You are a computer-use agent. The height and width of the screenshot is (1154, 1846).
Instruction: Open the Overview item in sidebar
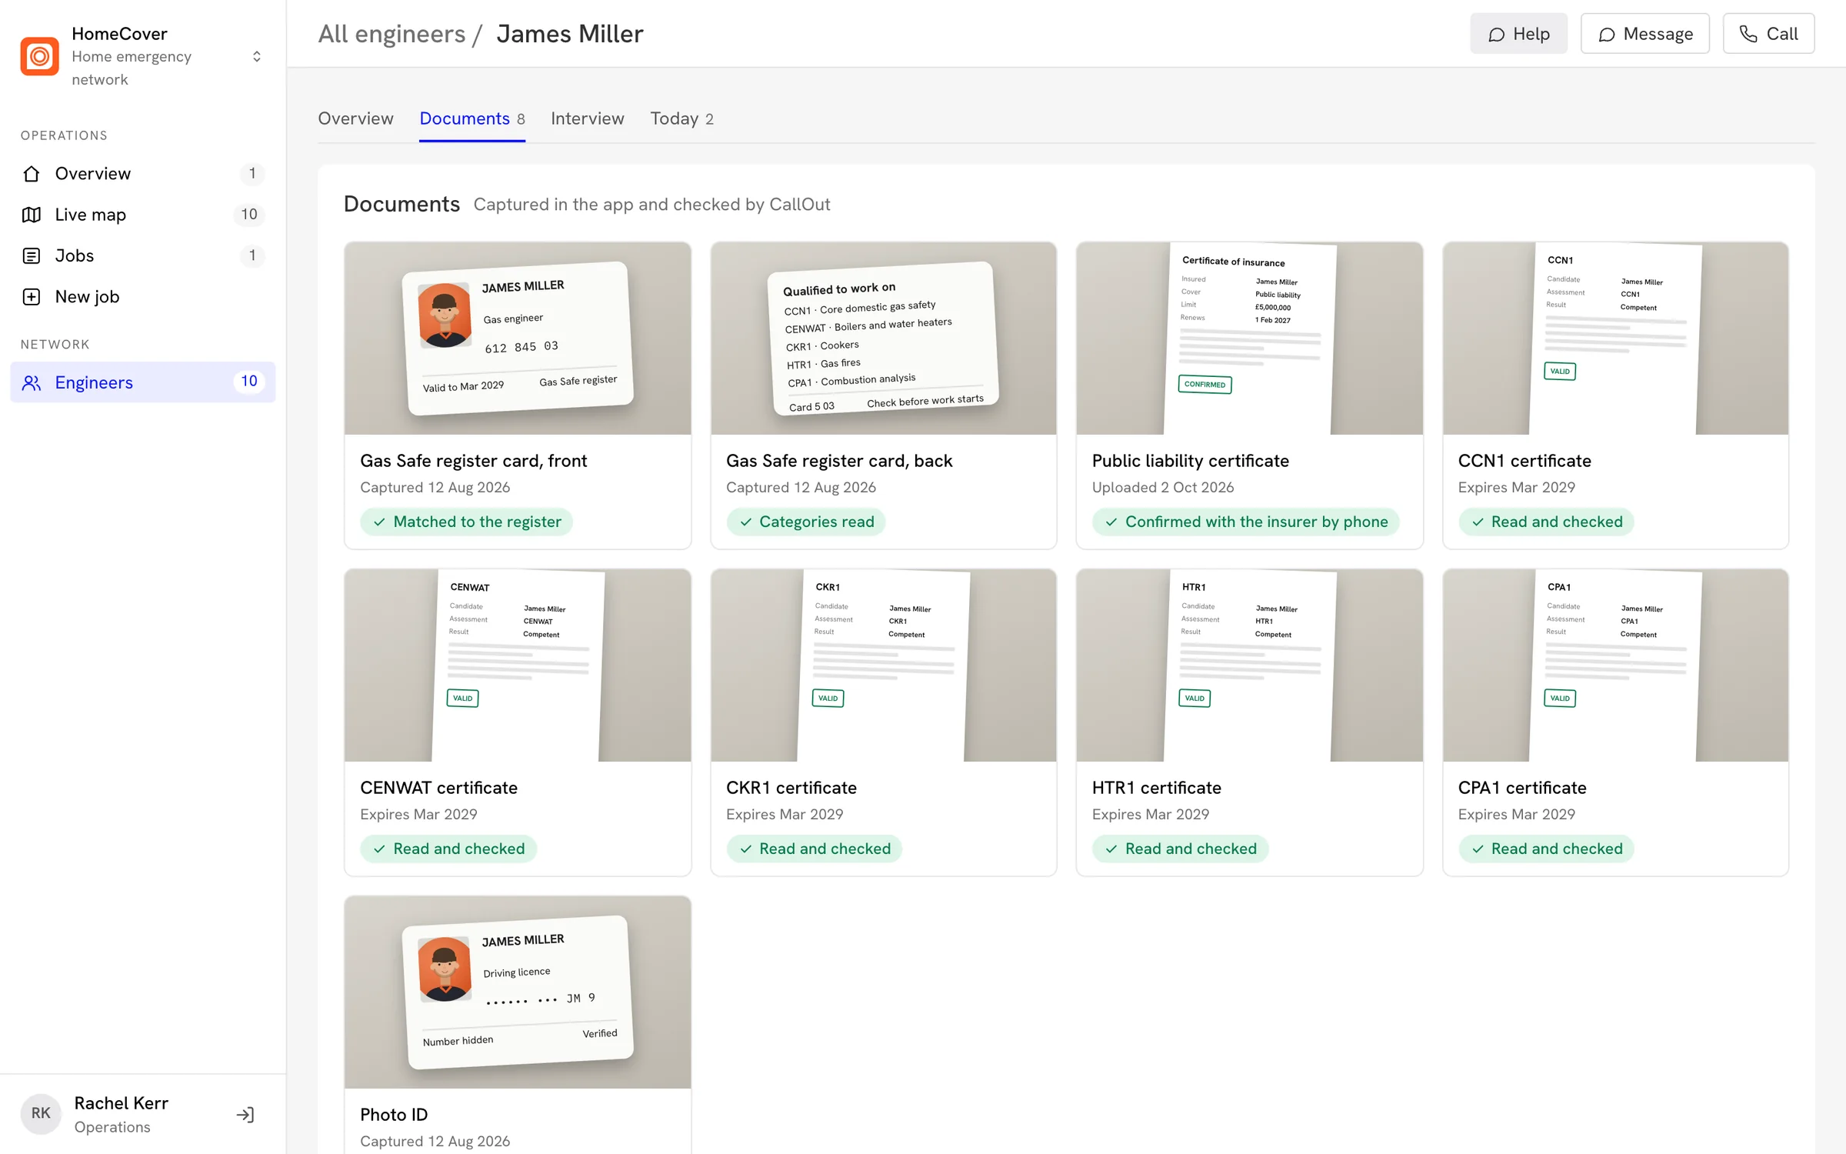coord(143,174)
